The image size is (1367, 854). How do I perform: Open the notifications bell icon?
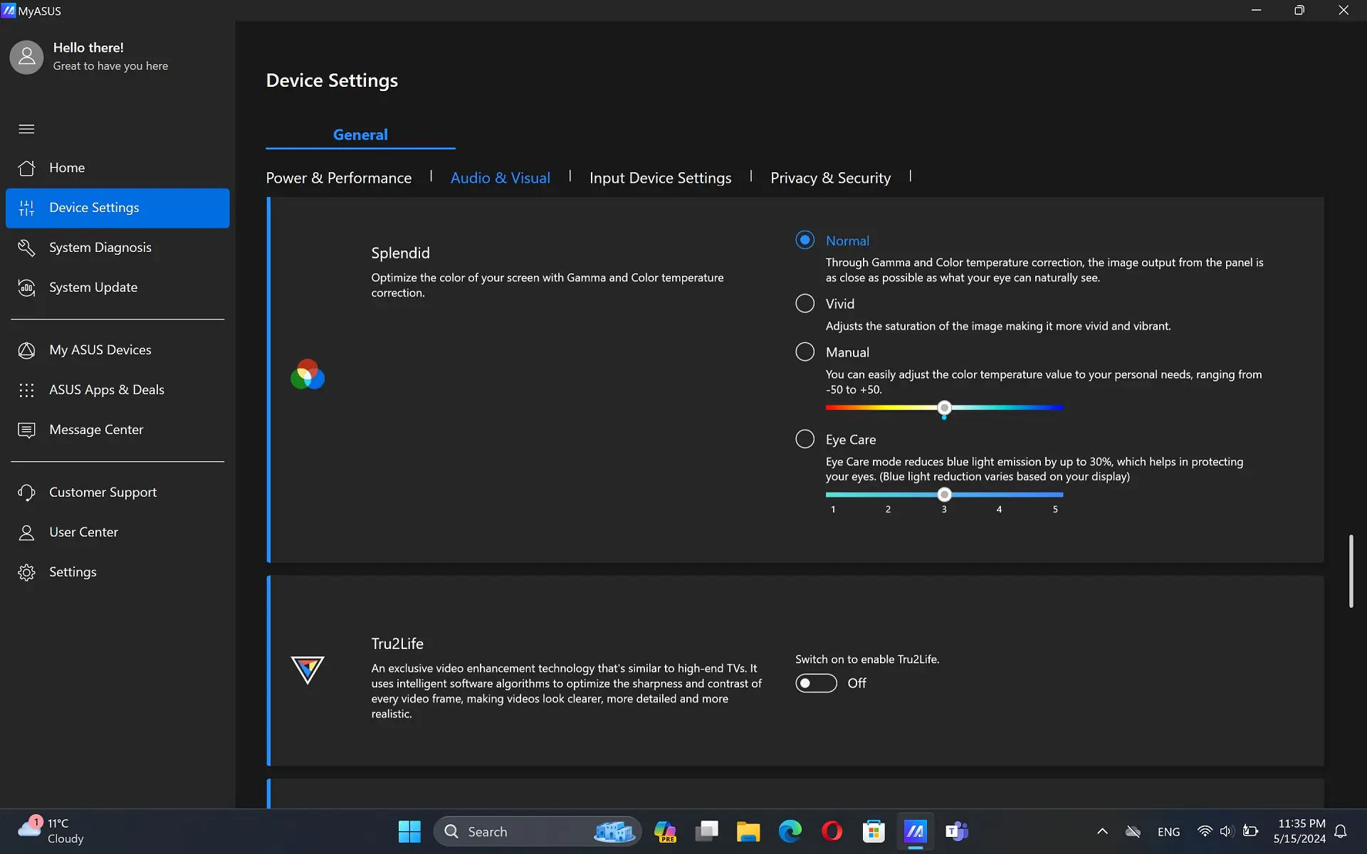[x=1341, y=831]
